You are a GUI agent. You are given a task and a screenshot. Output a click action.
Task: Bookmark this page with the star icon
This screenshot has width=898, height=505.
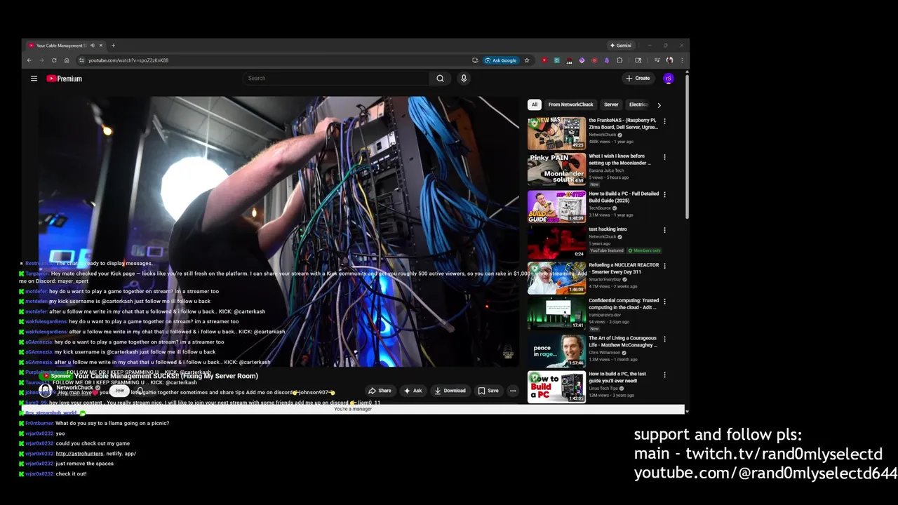coord(527,60)
